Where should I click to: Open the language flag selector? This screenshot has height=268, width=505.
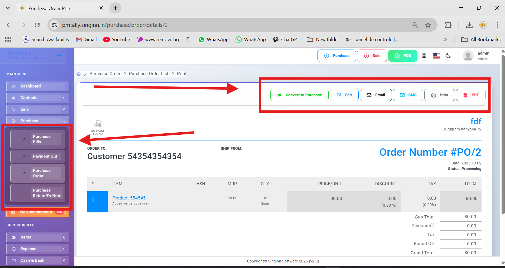pos(436,56)
